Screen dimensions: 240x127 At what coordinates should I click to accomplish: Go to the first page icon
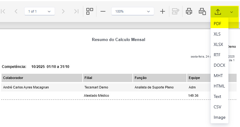pos(3,11)
